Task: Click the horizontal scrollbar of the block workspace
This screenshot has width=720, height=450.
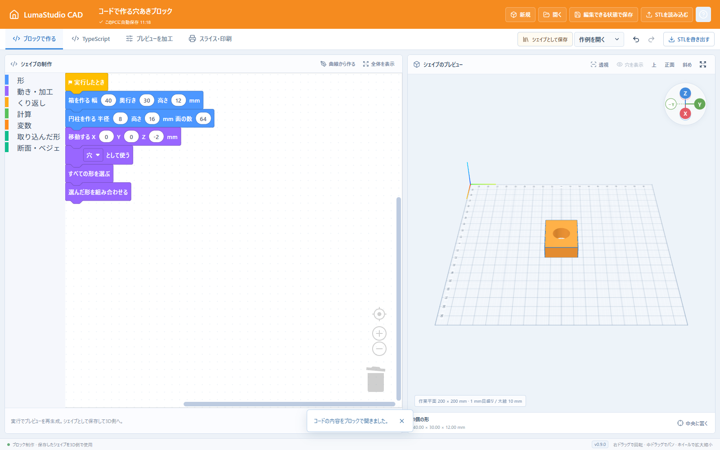Action: [x=289, y=404]
